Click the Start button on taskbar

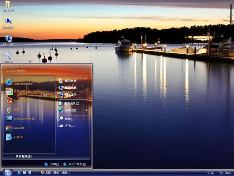coord(8,172)
